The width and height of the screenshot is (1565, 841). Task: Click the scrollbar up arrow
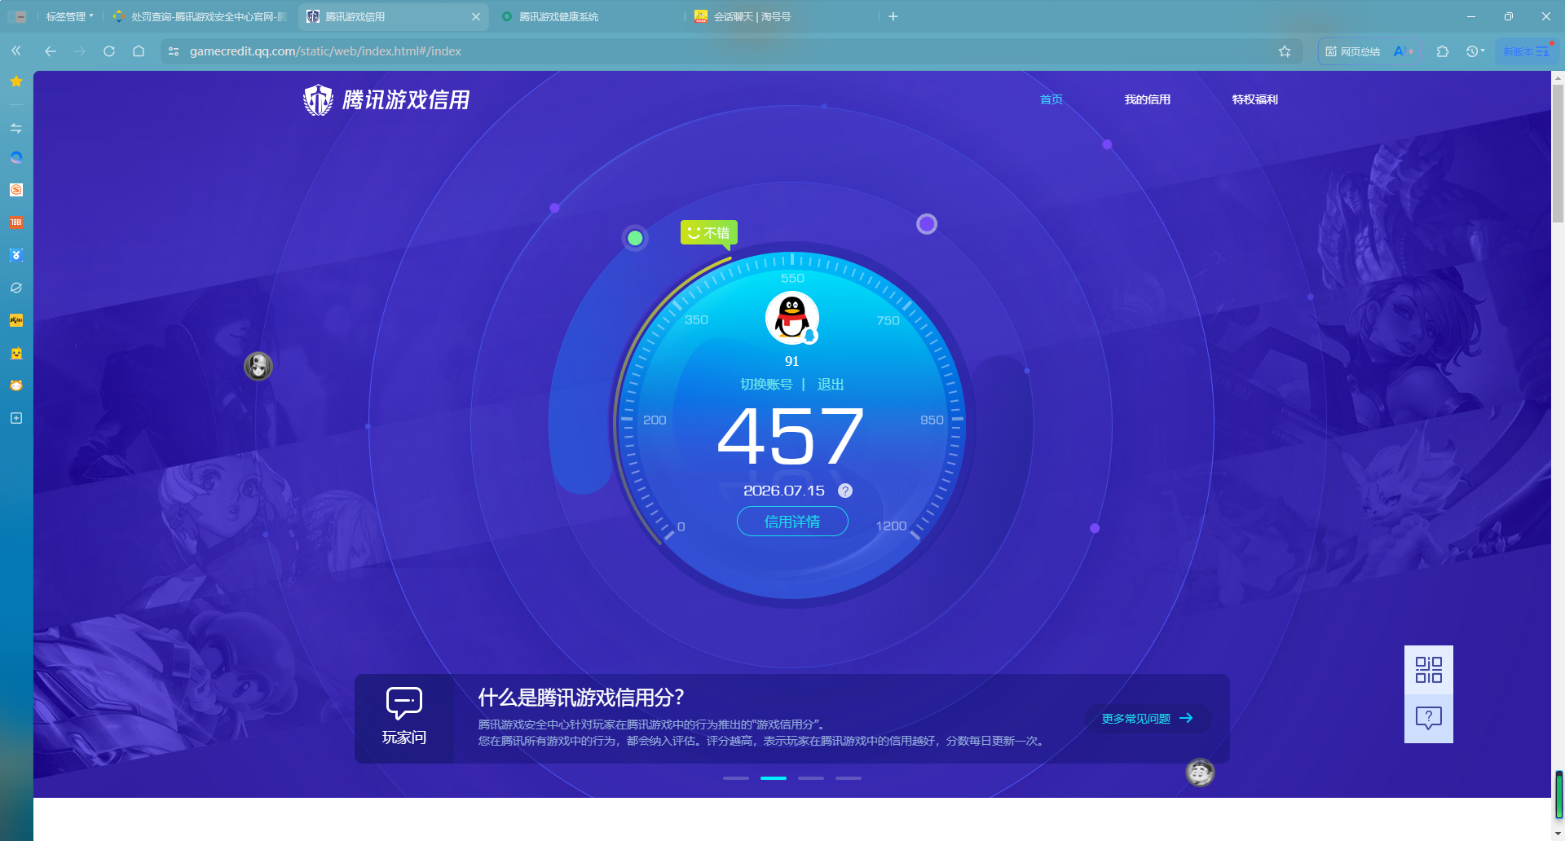[1558, 77]
